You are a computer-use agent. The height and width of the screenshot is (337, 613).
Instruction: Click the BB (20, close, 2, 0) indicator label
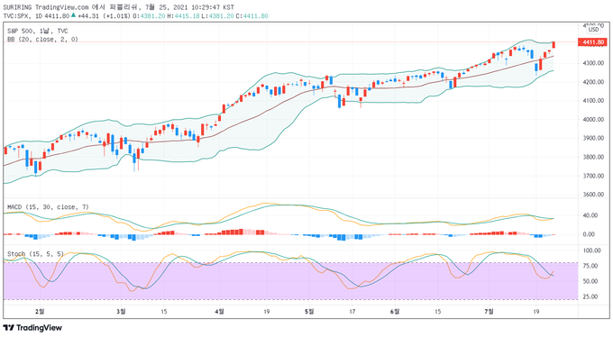coord(42,39)
